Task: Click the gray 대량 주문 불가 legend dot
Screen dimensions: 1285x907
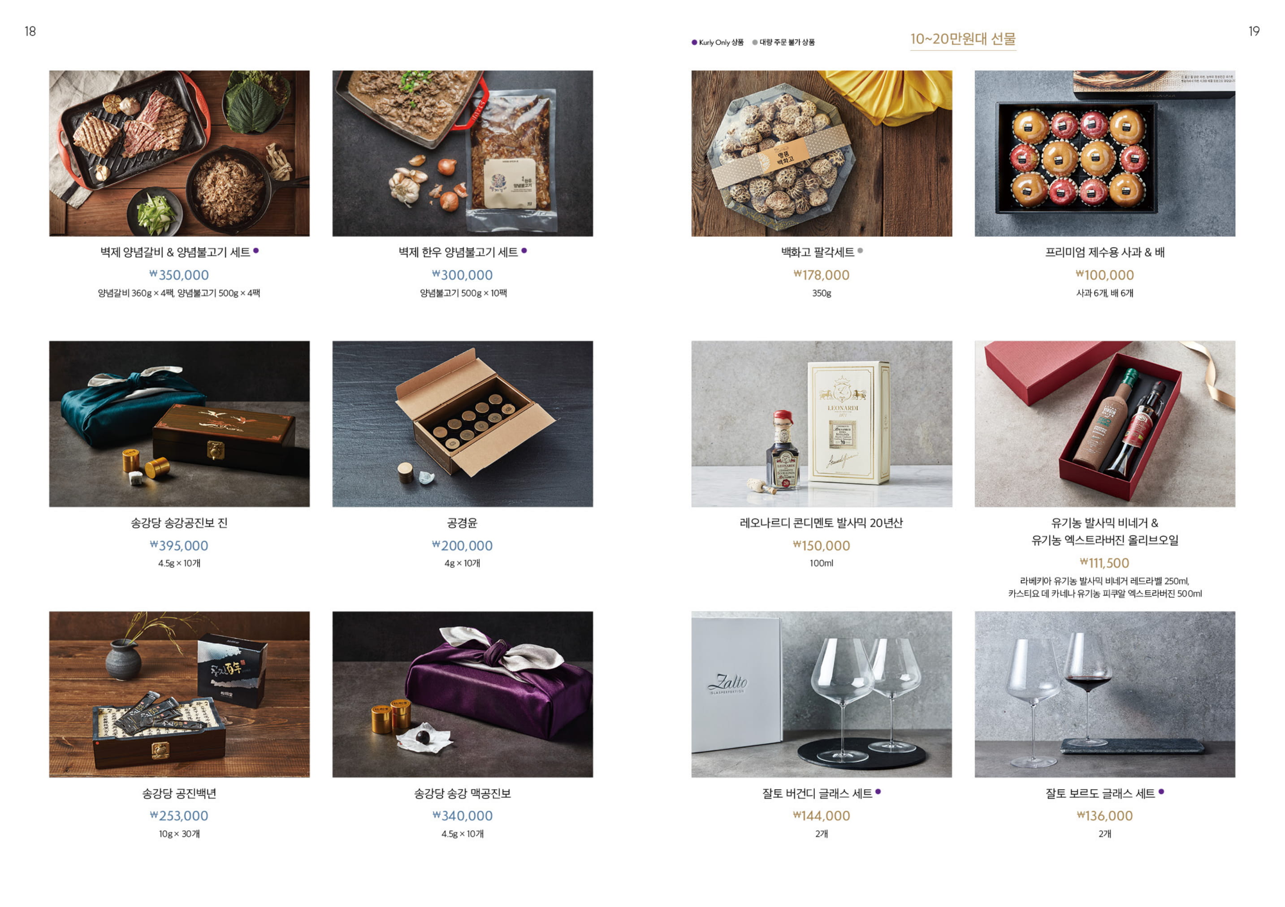Action: pos(755,43)
